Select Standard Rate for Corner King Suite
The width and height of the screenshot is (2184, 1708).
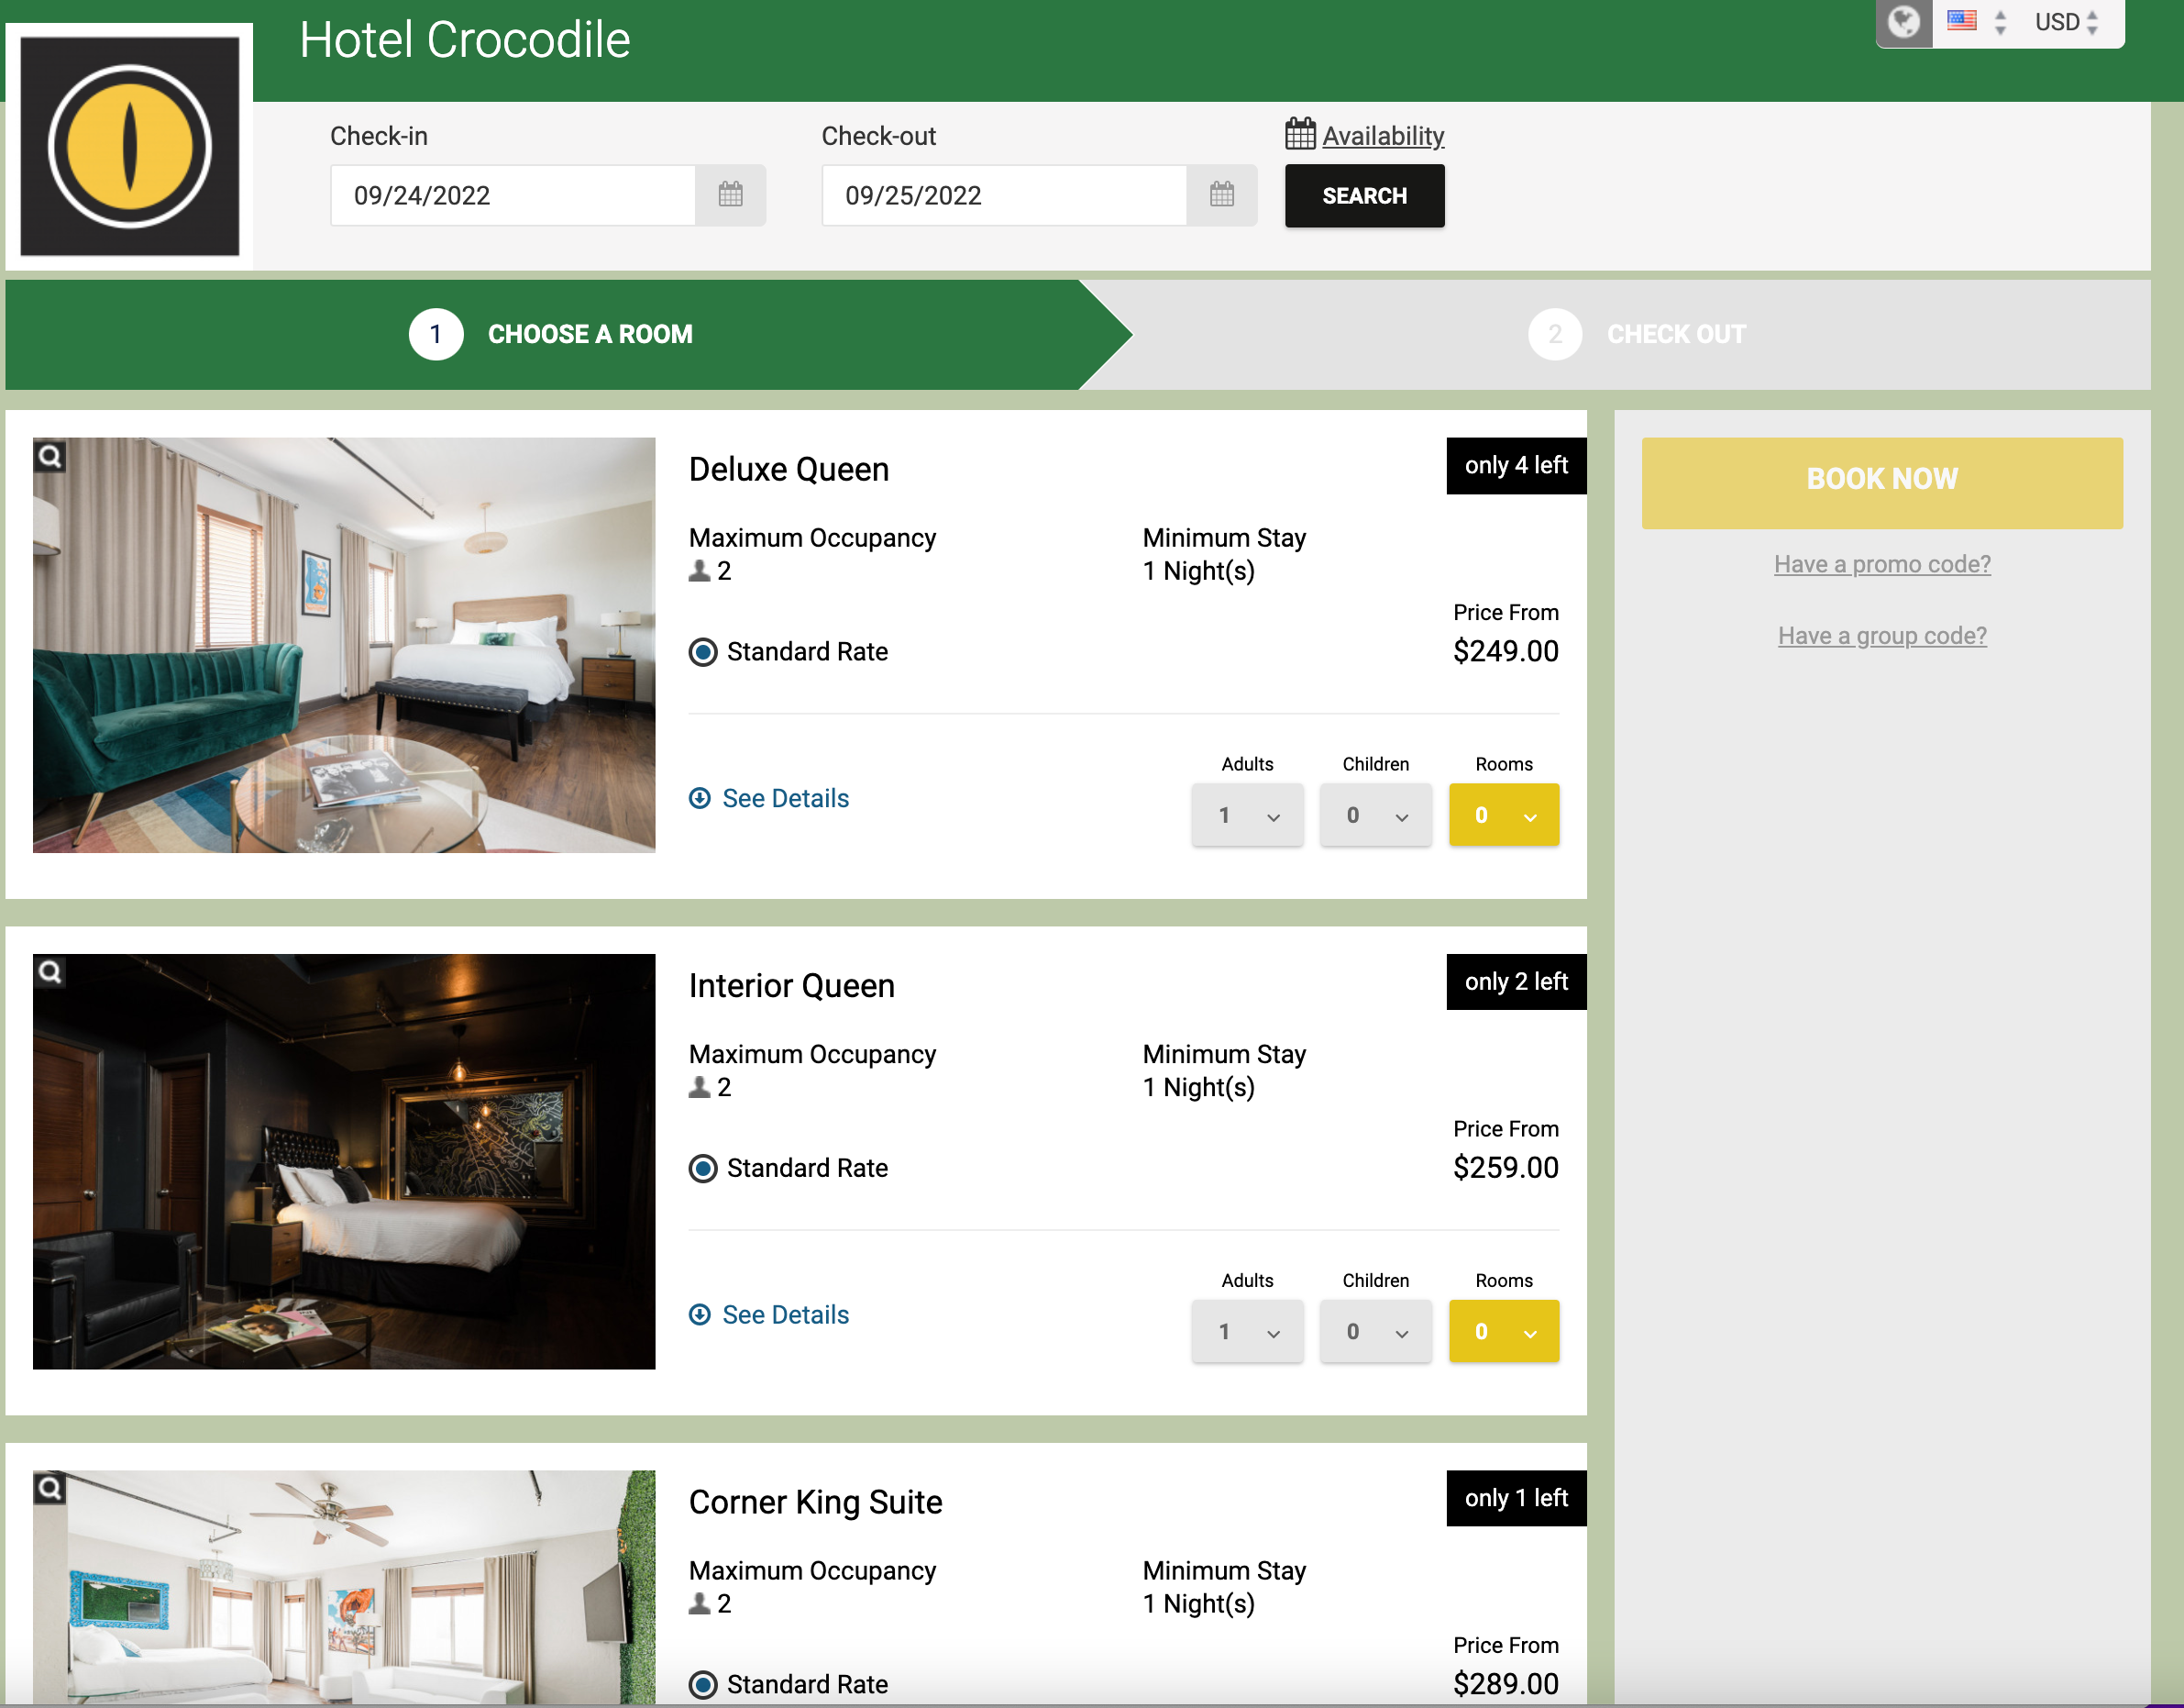(x=703, y=1685)
